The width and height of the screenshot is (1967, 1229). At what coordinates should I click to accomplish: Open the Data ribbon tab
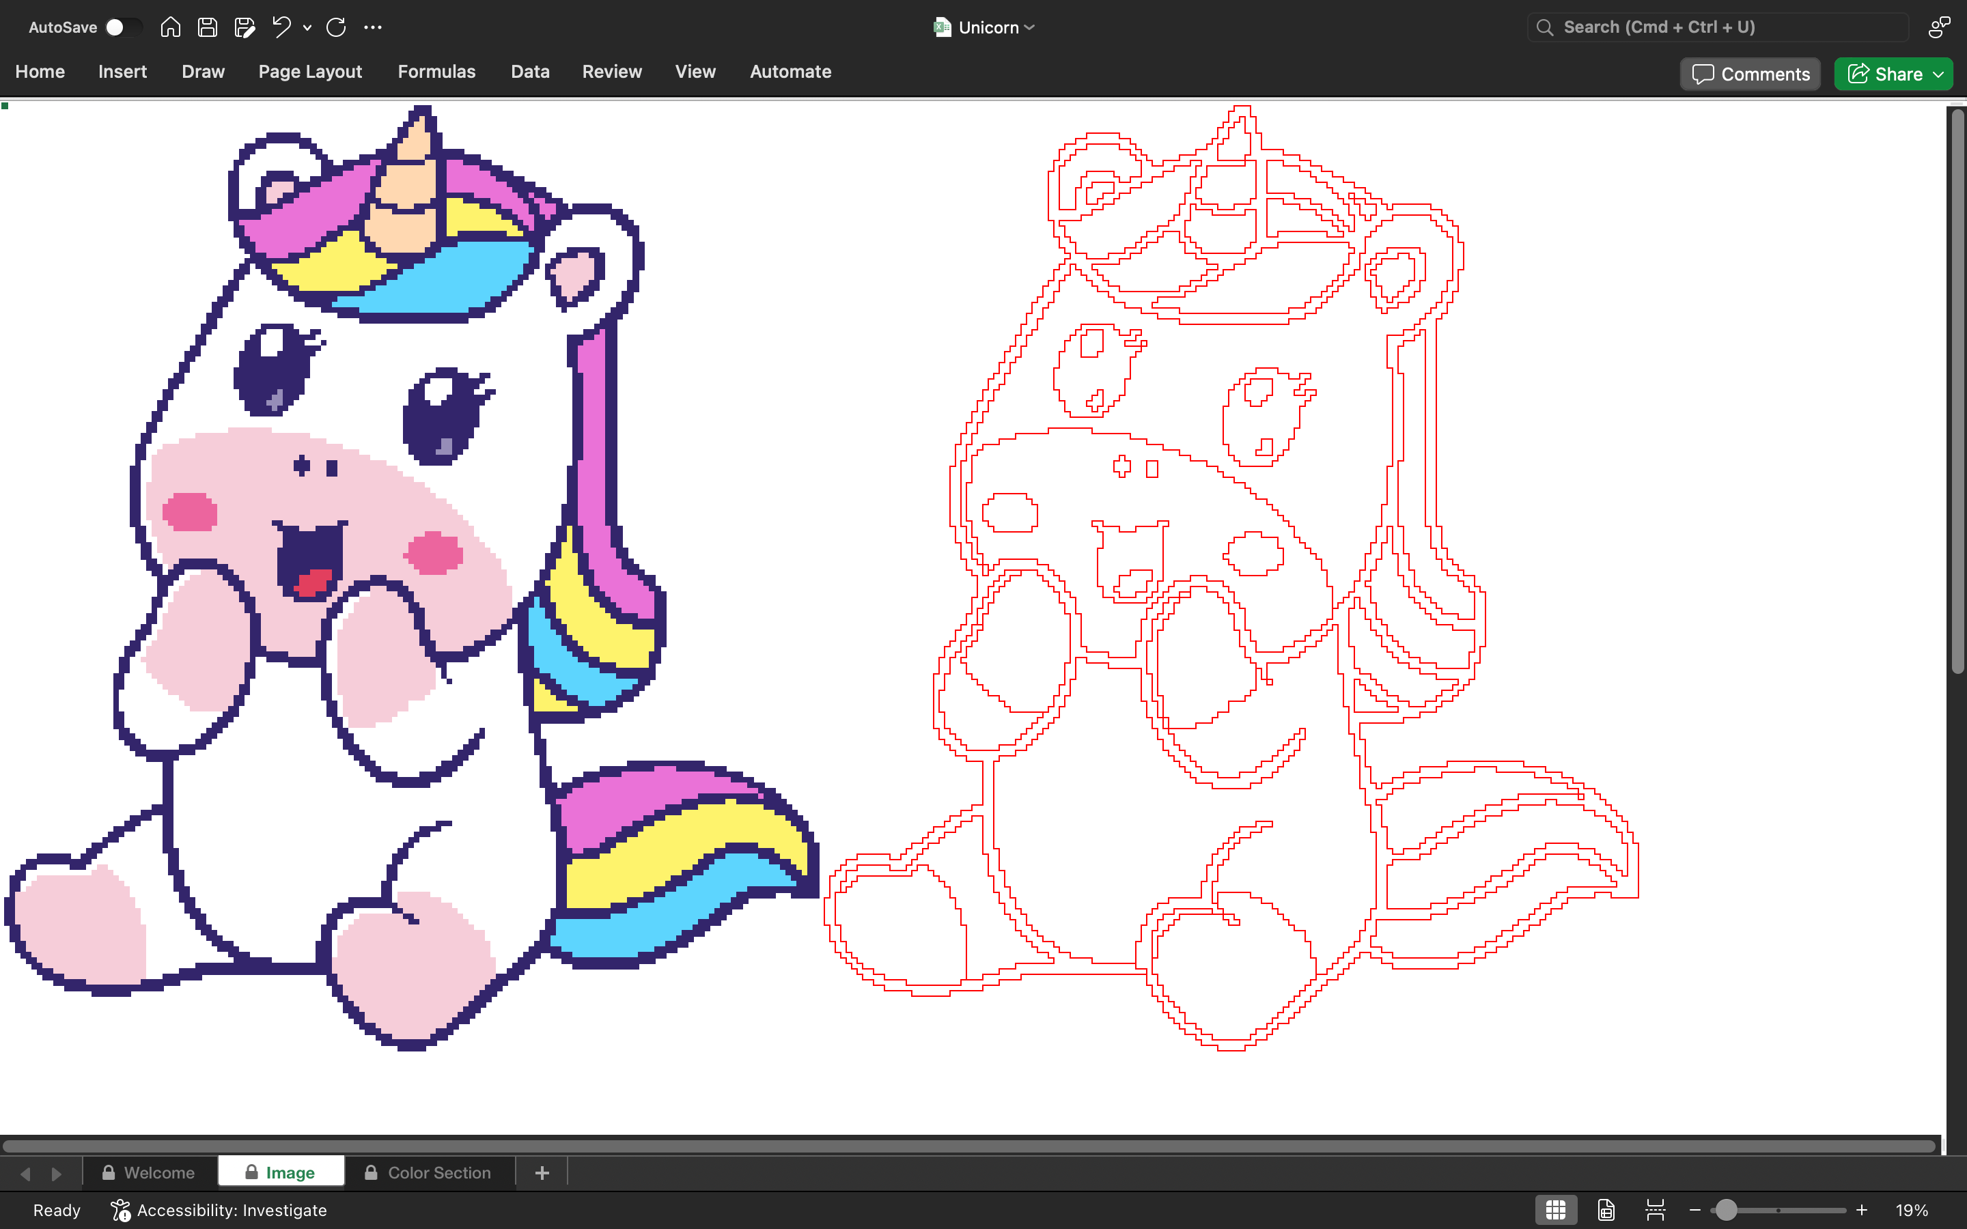530,72
